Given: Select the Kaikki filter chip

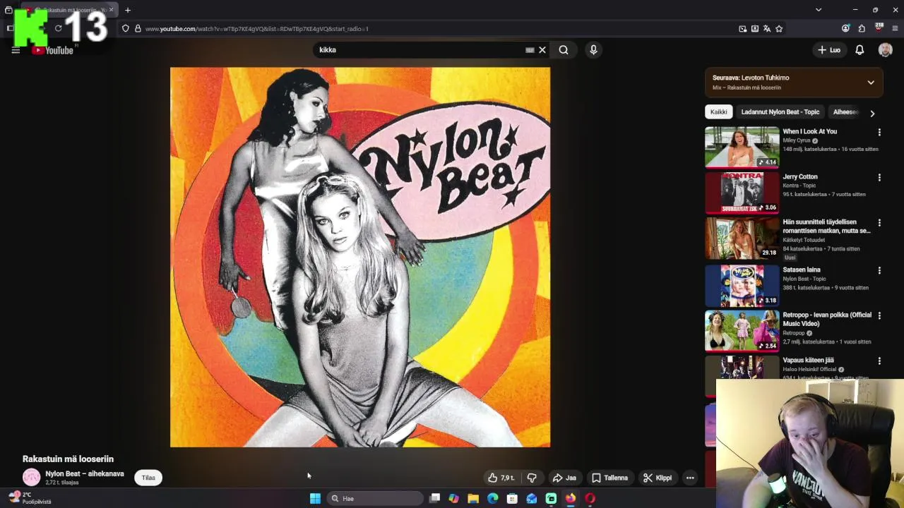Looking at the screenshot, I should point(718,112).
